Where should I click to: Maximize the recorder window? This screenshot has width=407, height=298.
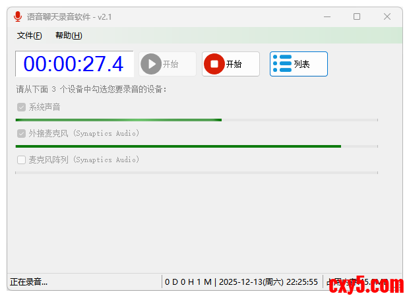[357, 16]
